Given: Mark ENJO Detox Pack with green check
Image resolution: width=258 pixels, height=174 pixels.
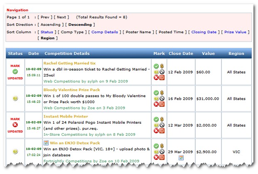Looking at the screenshot, I should click(156, 146).
